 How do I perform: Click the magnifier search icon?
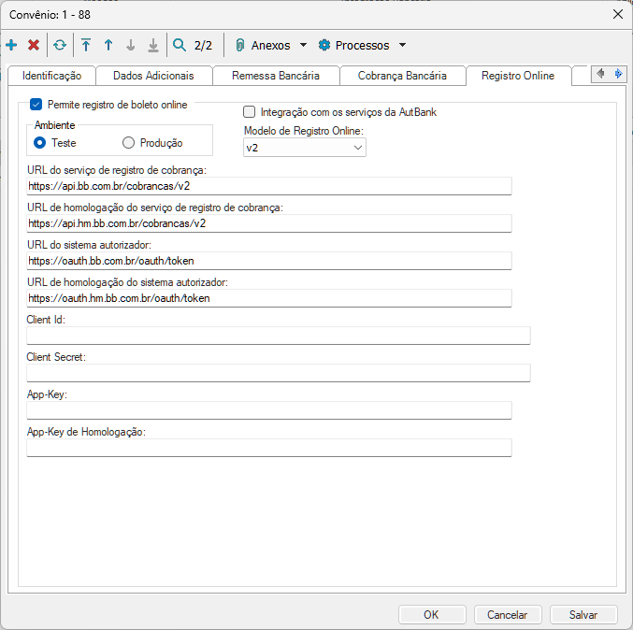coord(180,45)
